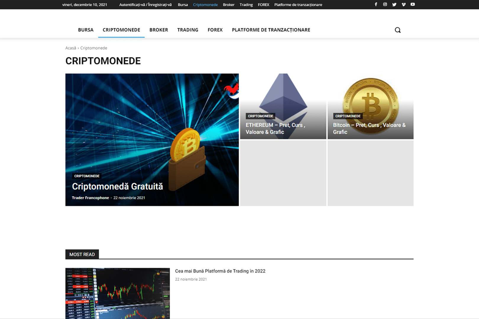Viewport: 479px width, 319px height.
Task: Open the Facebook social icon
Action: pyautogui.click(x=376, y=4)
